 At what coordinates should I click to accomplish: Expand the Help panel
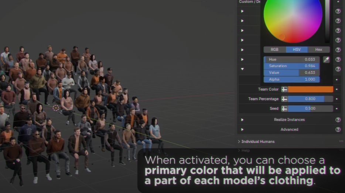239,150
